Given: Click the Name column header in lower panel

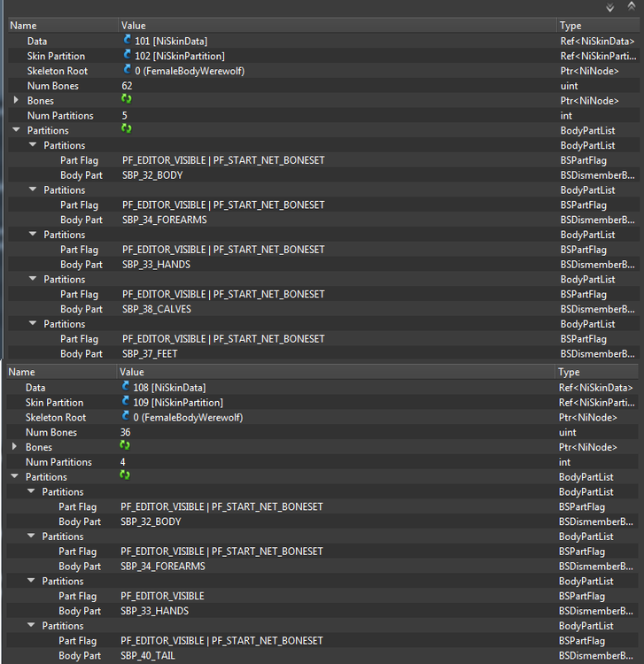Looking at the screenshot, I should (61, 372).
